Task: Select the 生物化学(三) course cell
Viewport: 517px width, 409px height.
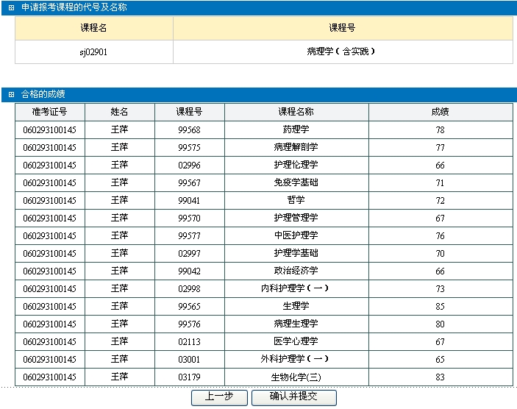Action: pos(296,377)
